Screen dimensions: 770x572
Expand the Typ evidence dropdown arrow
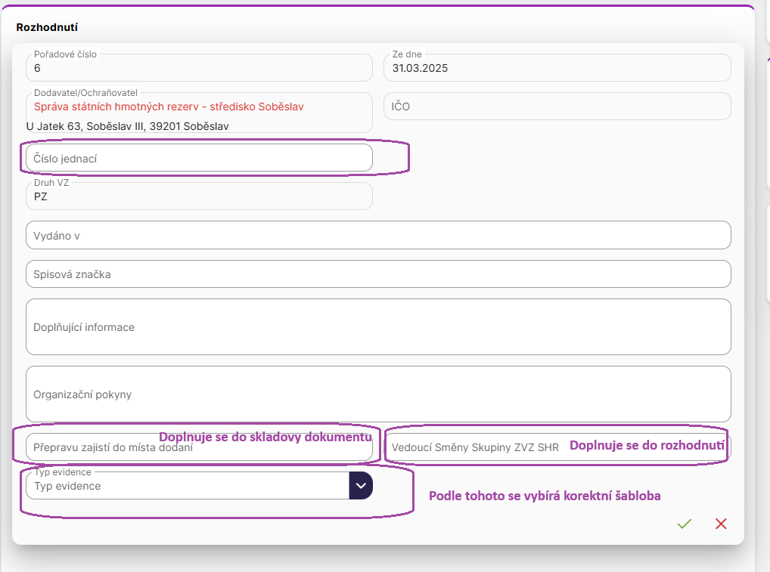click(361, 486)
